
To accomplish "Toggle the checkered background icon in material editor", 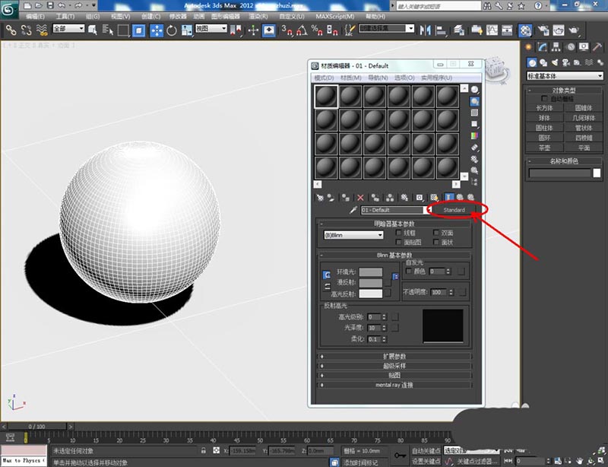I will (475, 113).
